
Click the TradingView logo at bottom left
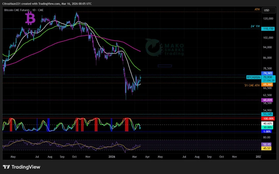point(22,167)
